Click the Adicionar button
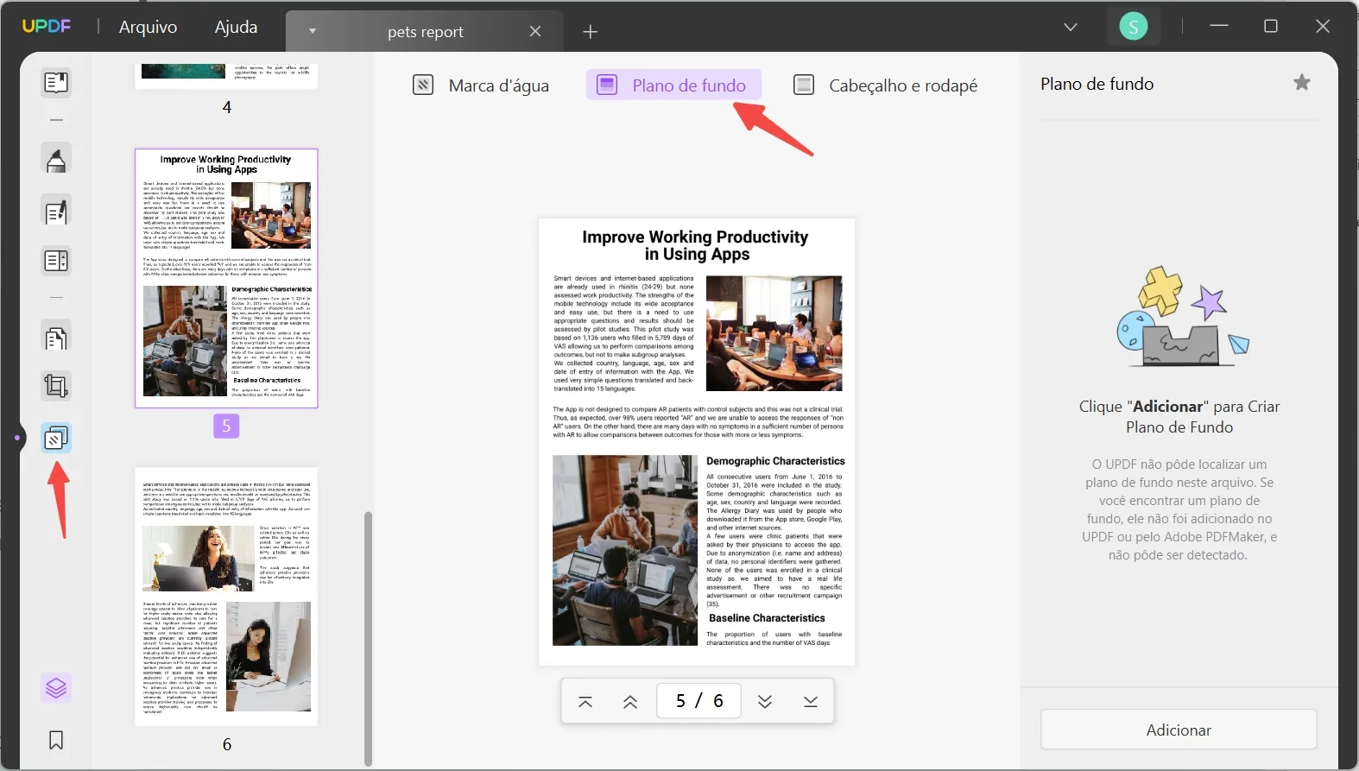Viewport: 1359px width, 771px height. (1179, 730)
